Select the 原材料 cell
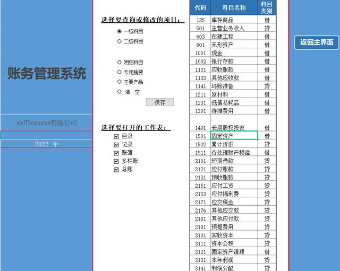The height and width of the screenshot is (271, 340). [x=234, y=94]
